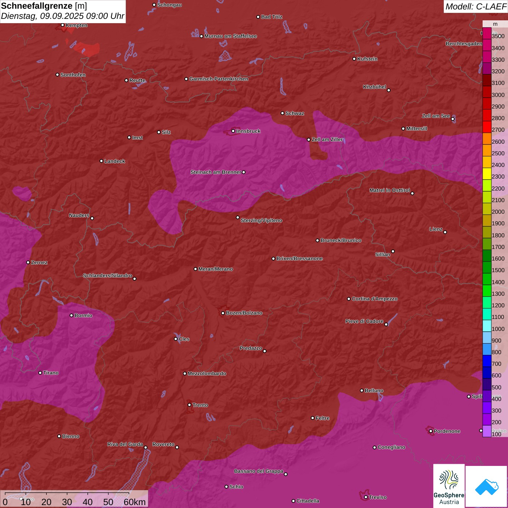Screen dimensions: 508x508
Task: Click the Treviso city marker
Action: (x=366, y=497)
